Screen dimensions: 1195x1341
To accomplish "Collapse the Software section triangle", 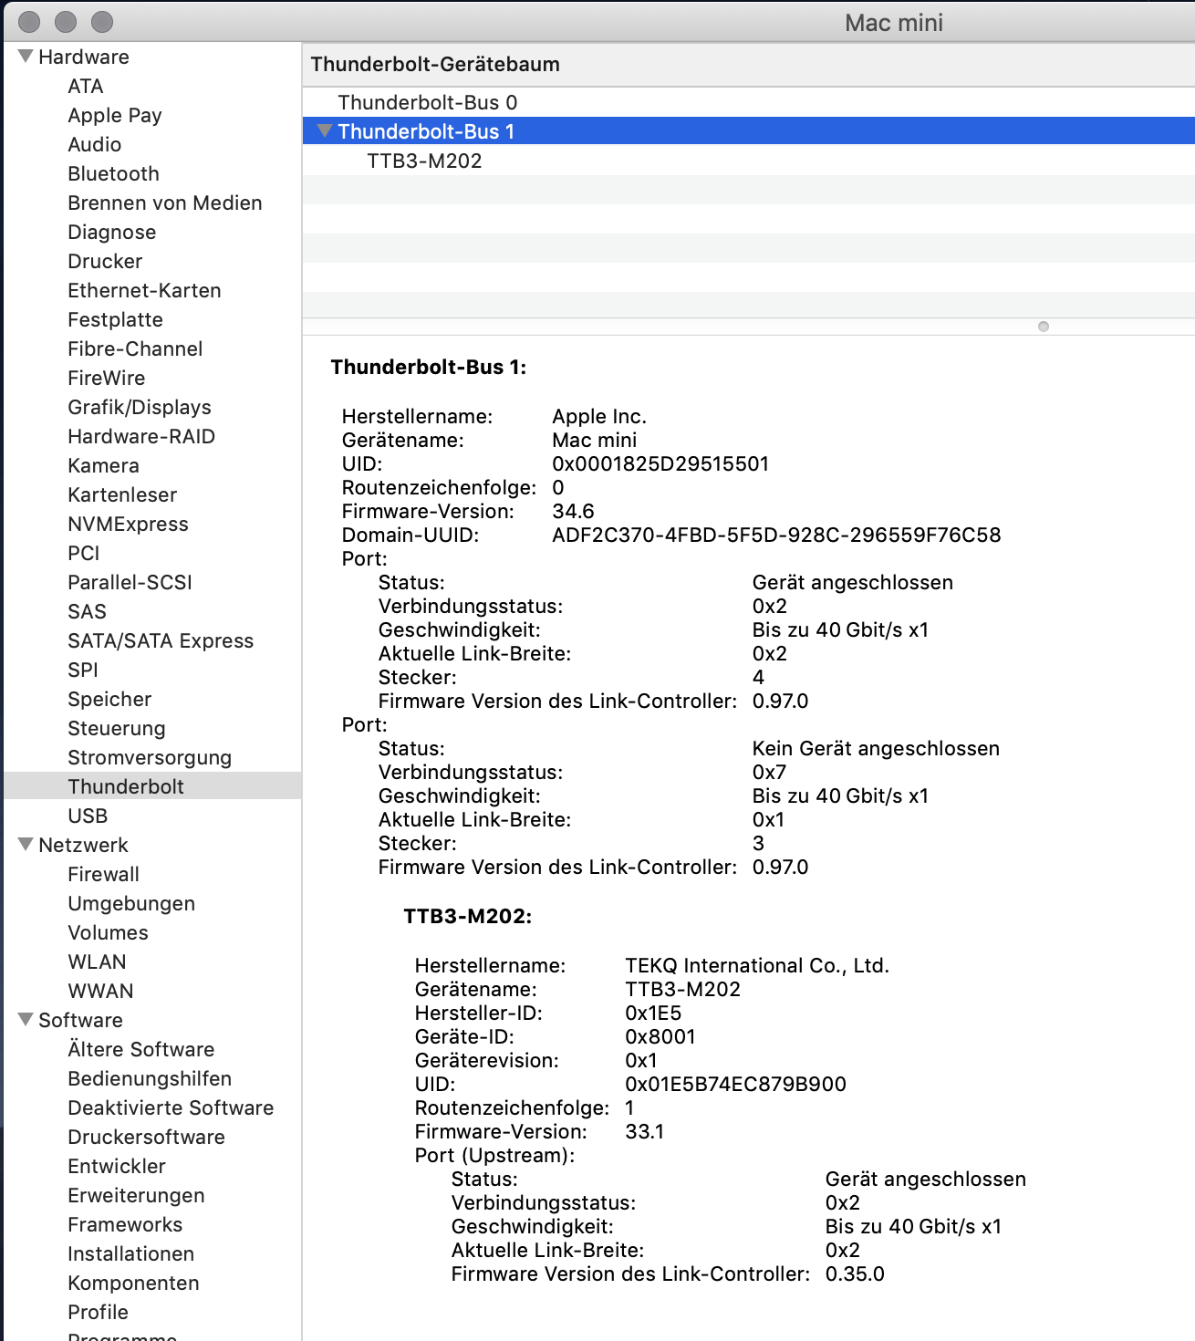I will click(x=26, y=1020).
